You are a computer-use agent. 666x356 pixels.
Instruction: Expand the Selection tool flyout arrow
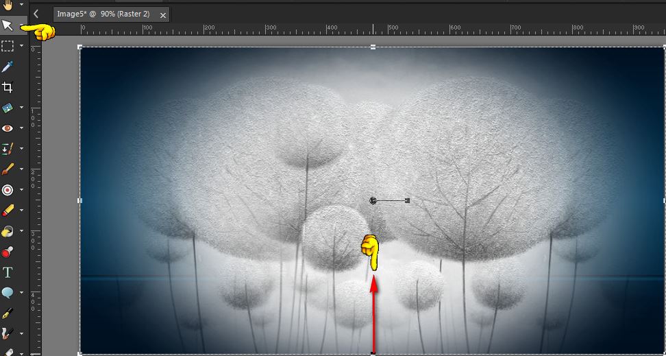[22, 46]
